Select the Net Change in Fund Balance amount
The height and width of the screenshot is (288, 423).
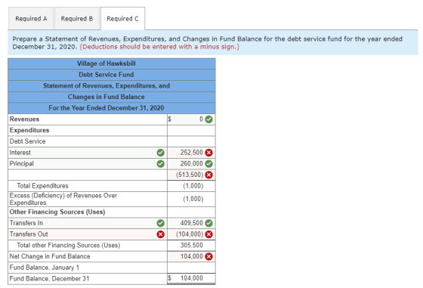click(x=191, y=256)
